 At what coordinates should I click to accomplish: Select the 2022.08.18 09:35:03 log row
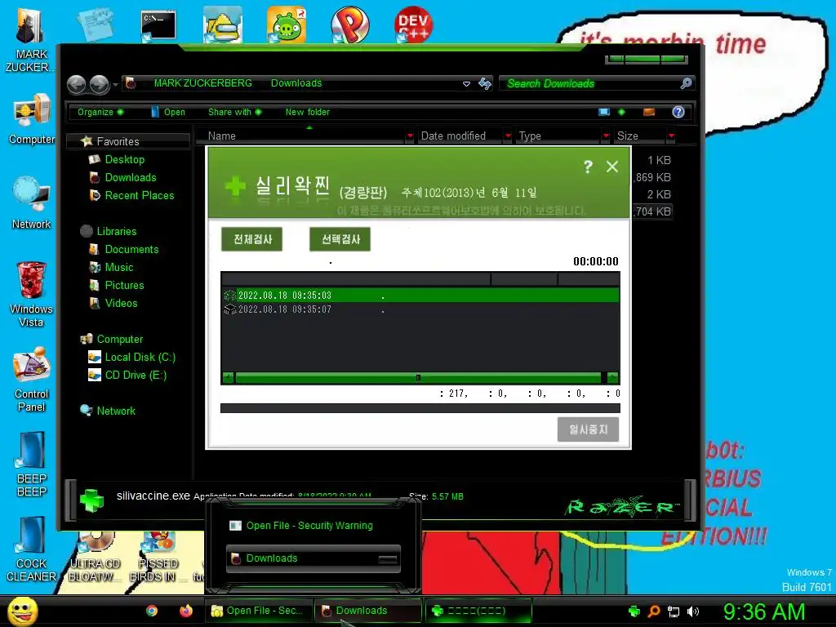tap(420, 296)
